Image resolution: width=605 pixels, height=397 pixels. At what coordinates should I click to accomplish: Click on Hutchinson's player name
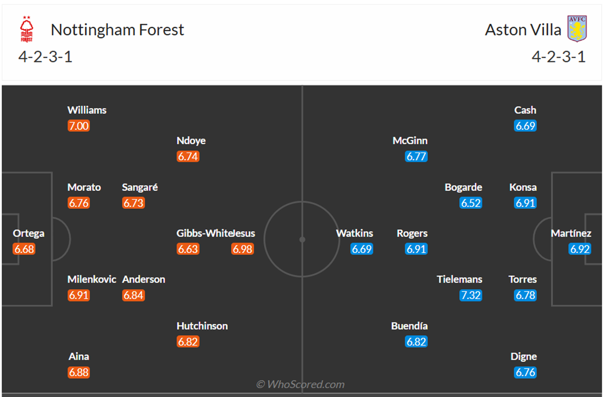pyautogui.click(x=202, y=326)
